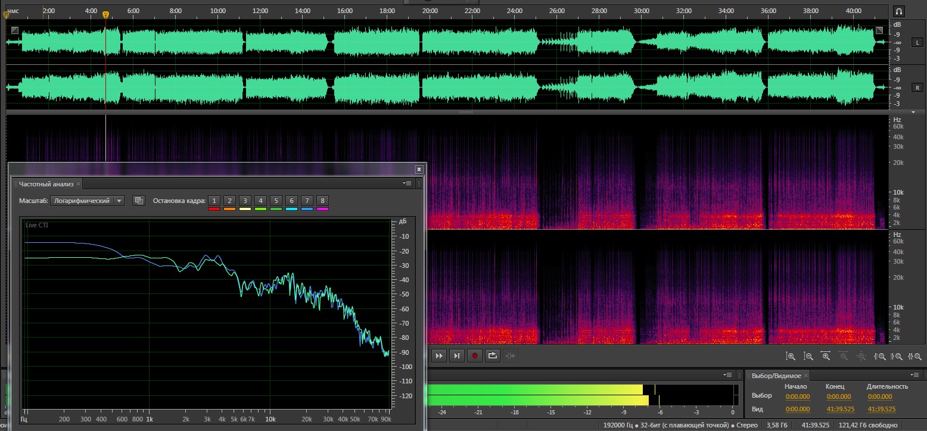Toggle freeze frame 5 button
927x431 pixels.
(x=276, y=201)
